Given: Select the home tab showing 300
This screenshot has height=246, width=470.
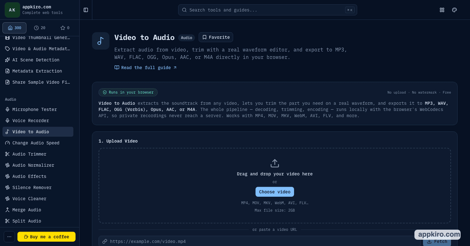Looking at the screenshot, I should pos(14,28).
